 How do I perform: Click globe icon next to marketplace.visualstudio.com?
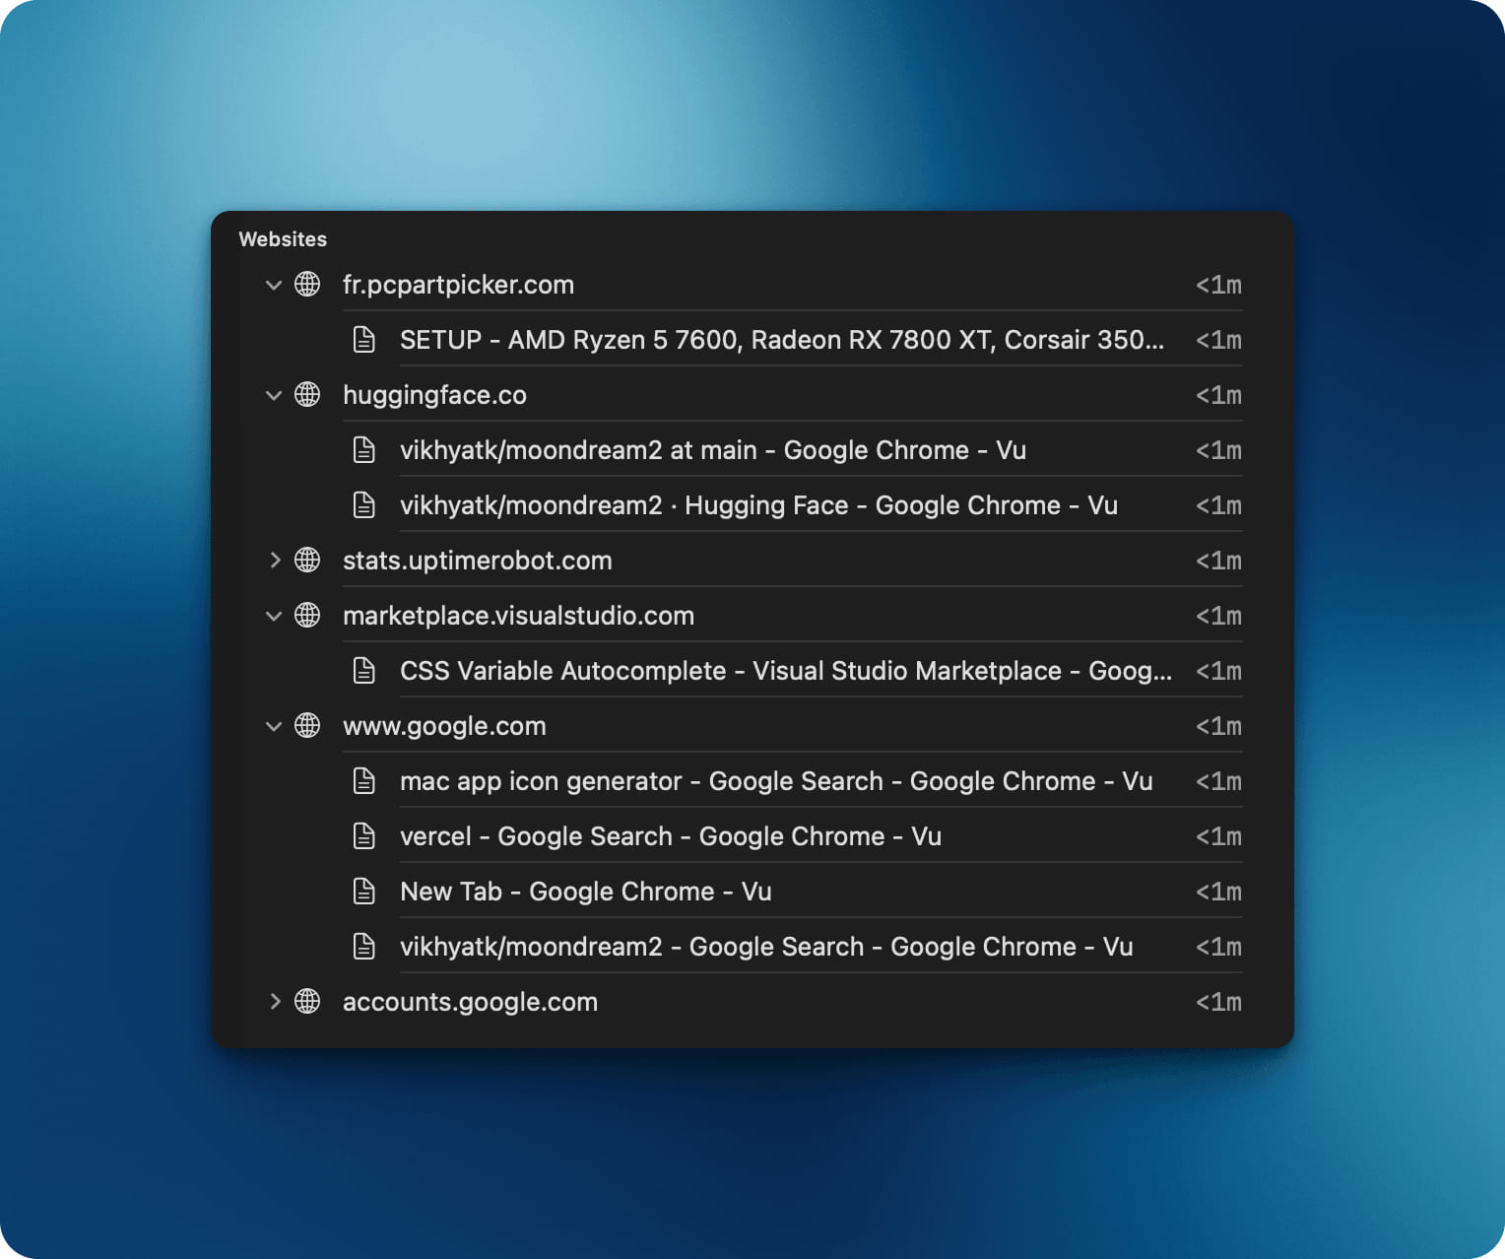(307, 616)
